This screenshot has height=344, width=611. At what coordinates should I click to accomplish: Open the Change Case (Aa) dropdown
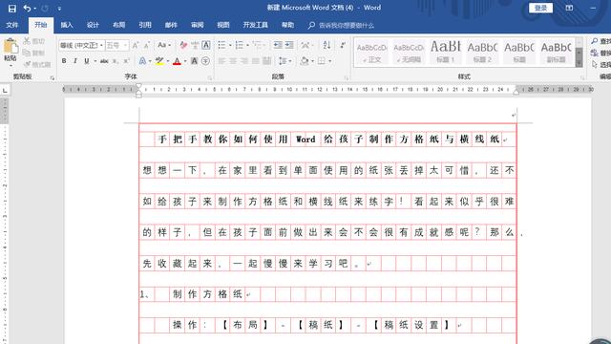(x=164, y=45)
